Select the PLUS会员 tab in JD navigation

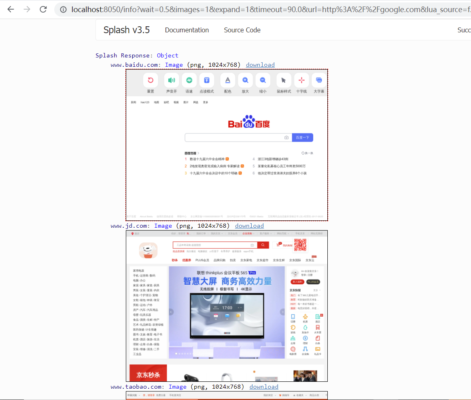click(202, 260)
